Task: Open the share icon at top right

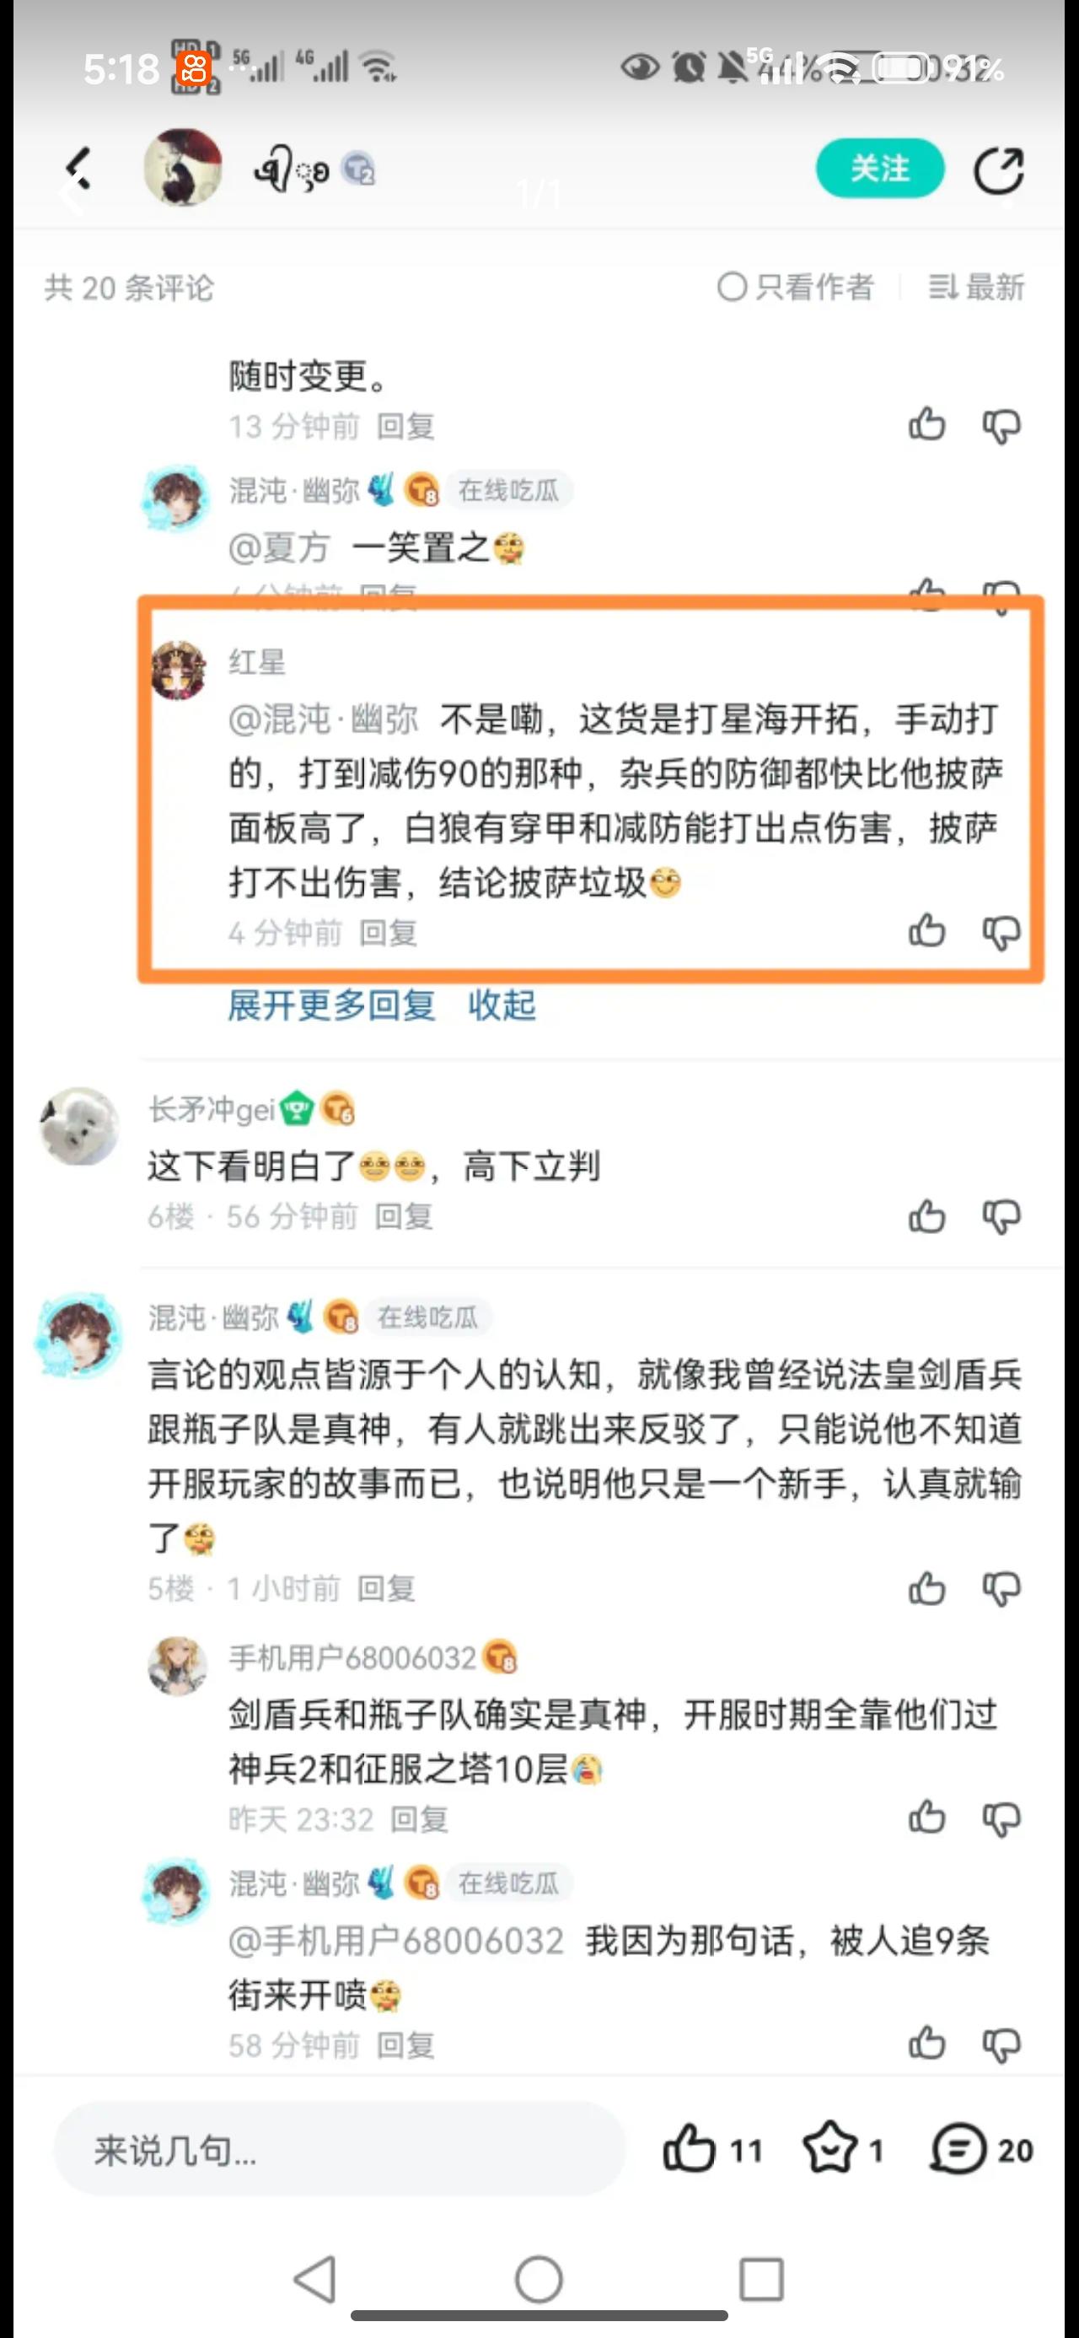Action: (998, 170)
